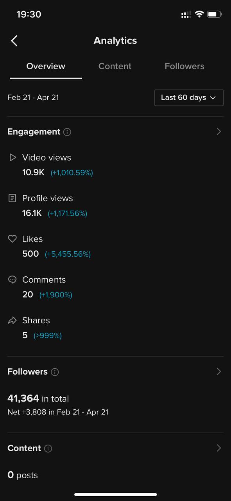Viewport: 231px width, 501px height.
Task: Open the Last 60 days dropdown
Action: click(189, 97)
